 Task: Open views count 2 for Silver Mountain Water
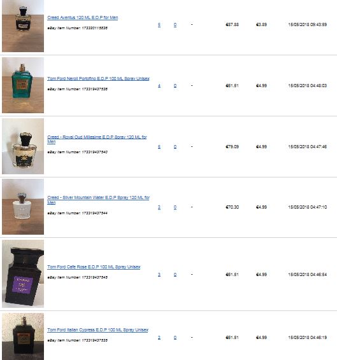(159, 207)
